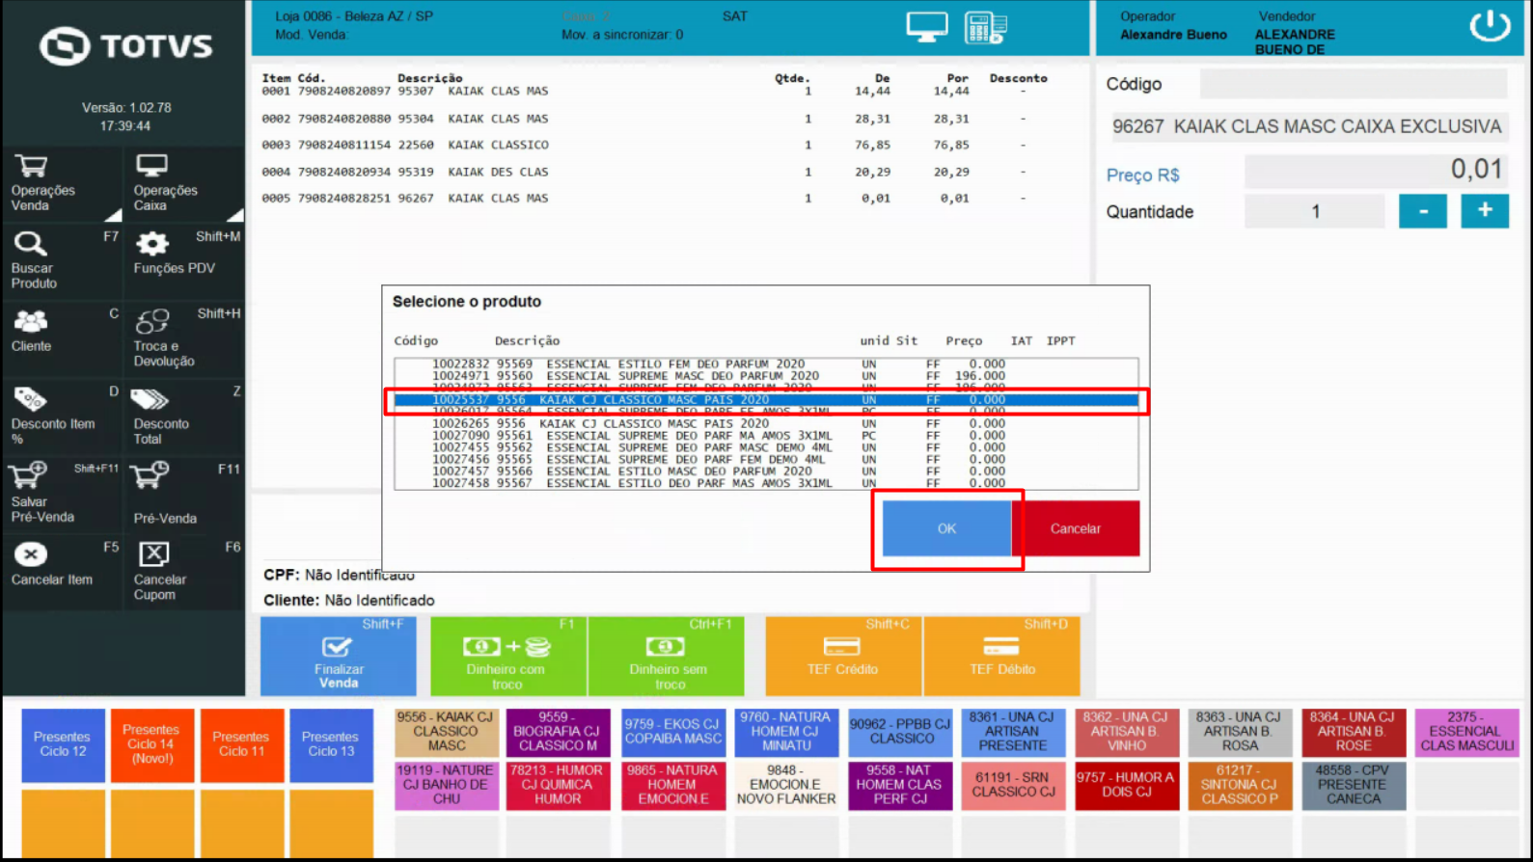The image size is (1533, 862).
Task: Open Presentes Ciclo 14 (Novo!) tile
Action: coord(151,745)
